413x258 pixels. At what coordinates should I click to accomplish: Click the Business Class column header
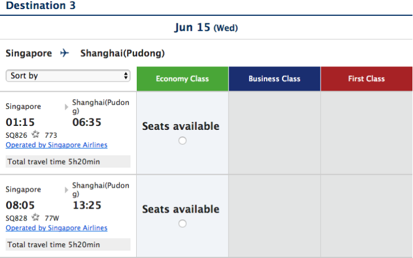point(275,79)
